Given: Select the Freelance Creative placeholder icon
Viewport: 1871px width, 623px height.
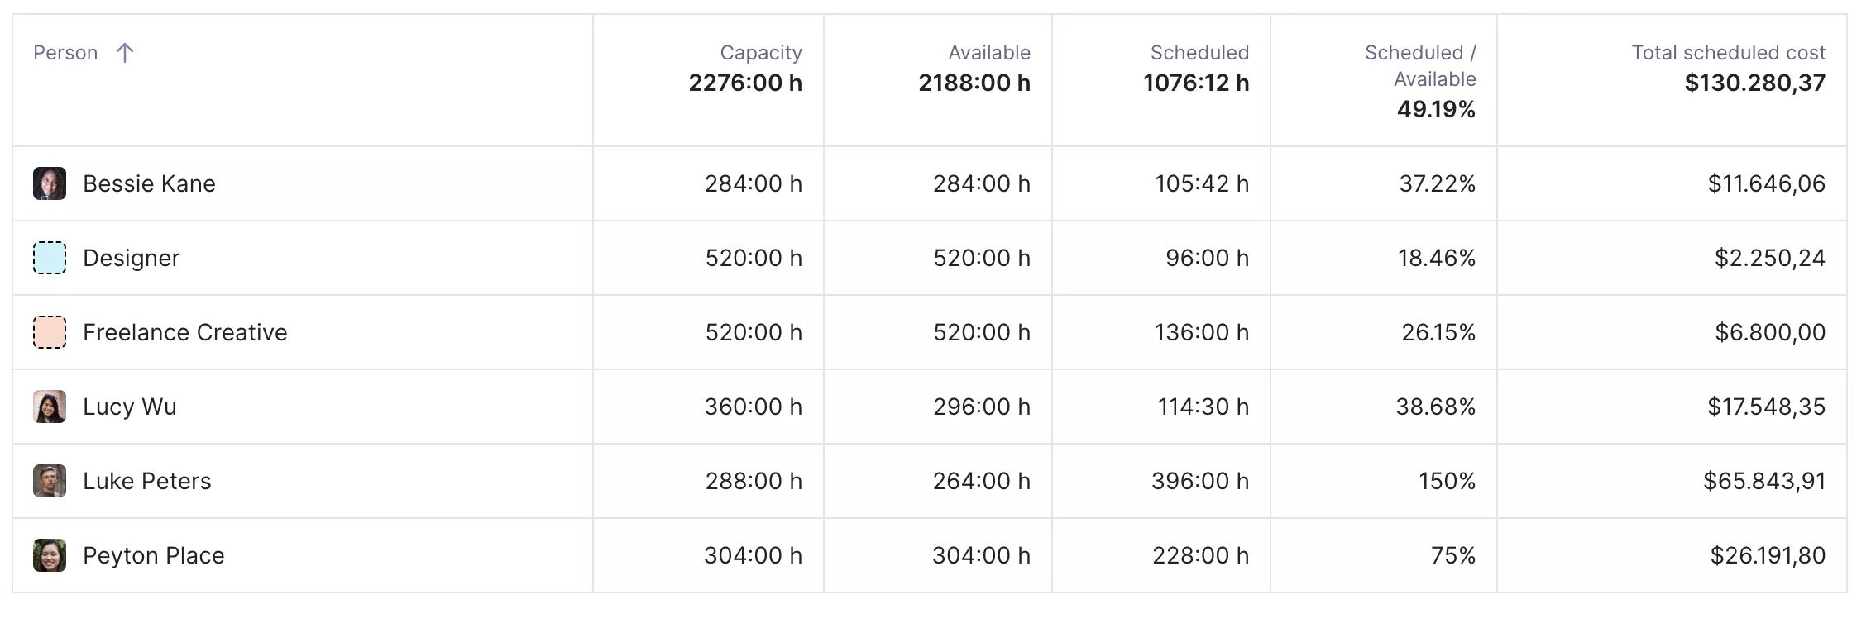Looking at the screenshot, I should pyautogui.click(x=50, y=332).
